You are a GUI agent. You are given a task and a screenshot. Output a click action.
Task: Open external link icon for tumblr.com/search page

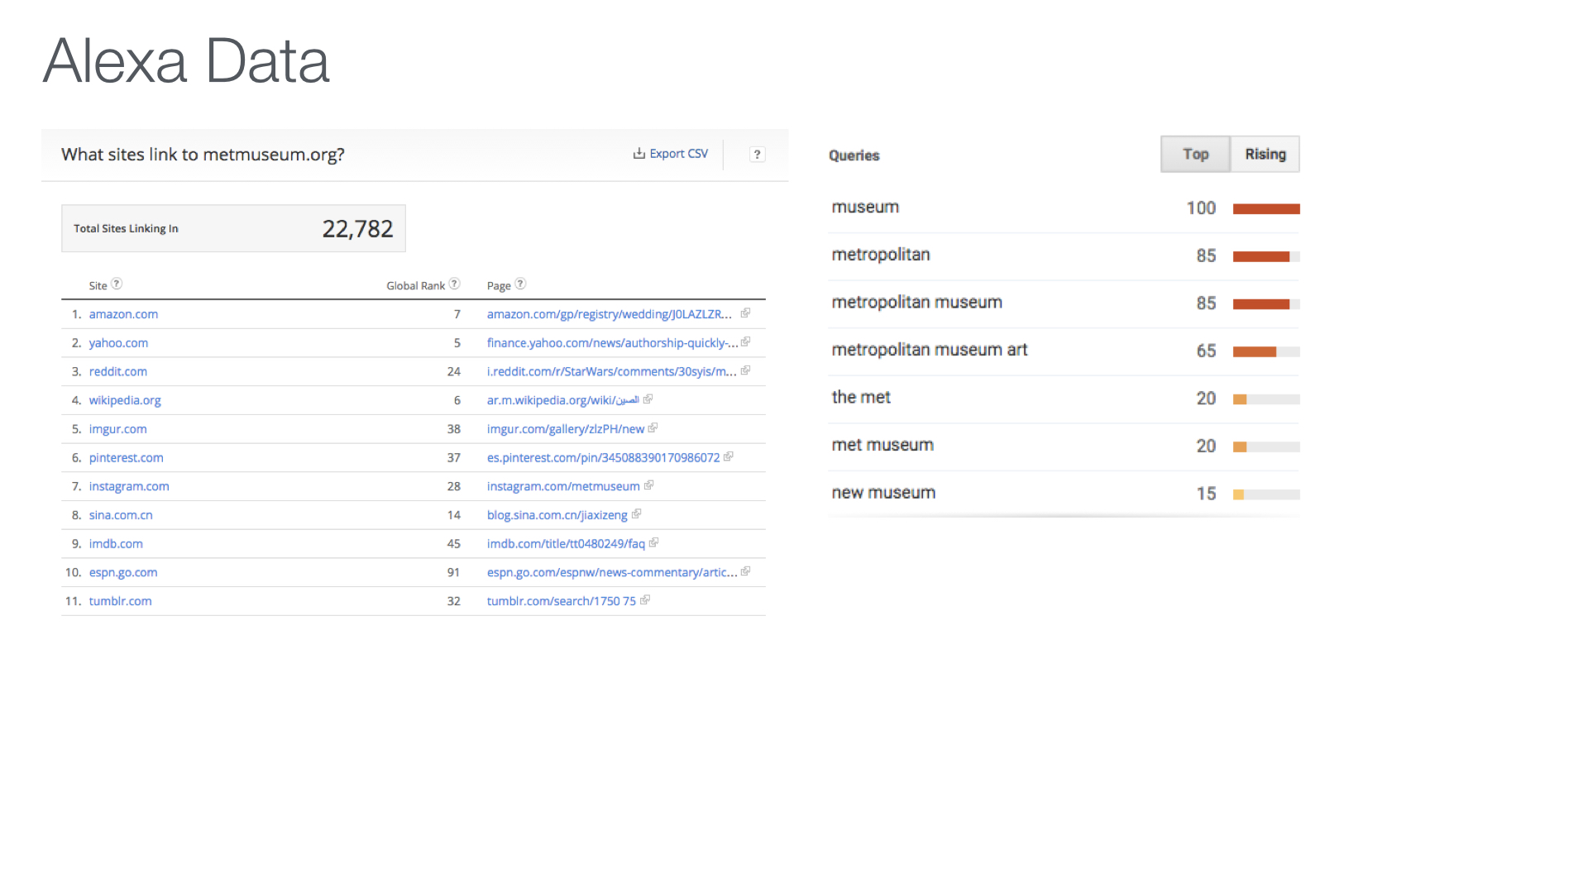pos(644,599)
